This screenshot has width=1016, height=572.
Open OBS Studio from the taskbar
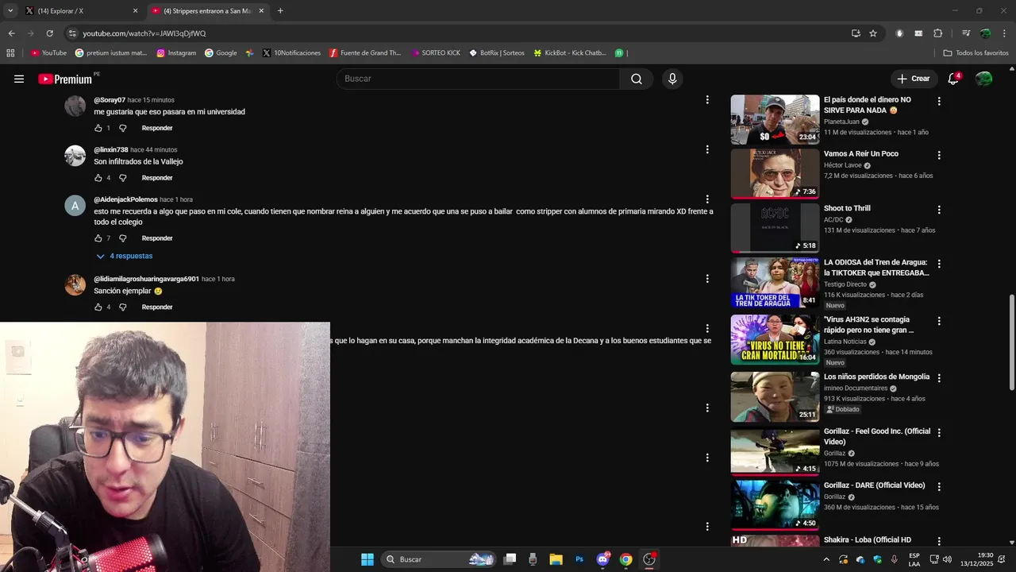click(x=649, y=559)
